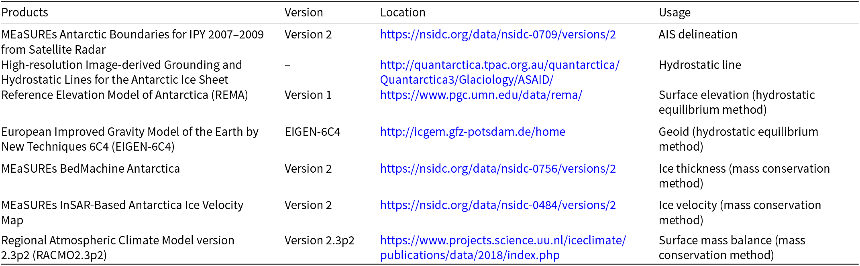Click the Version 2.3p2 cell
This screenshot has width=860, height=266.
(x=320, y=240)
